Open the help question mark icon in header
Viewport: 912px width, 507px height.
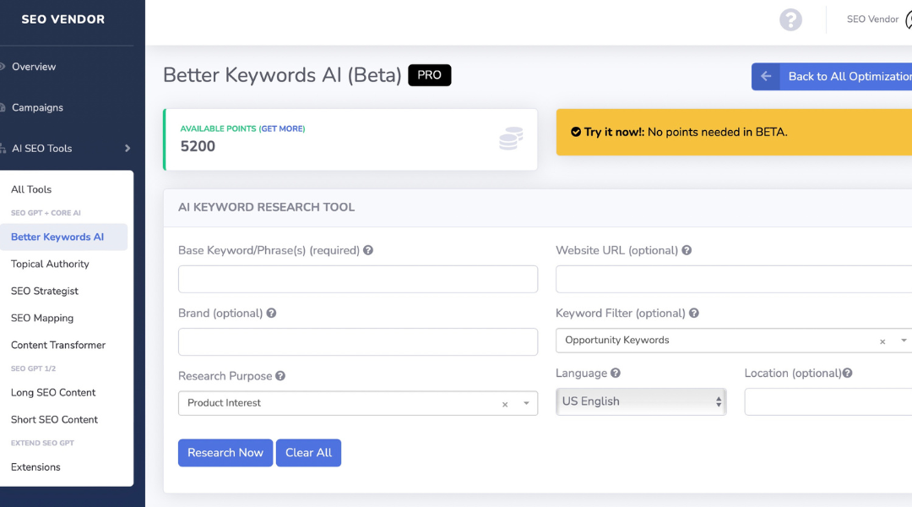[x=790, y=19]
